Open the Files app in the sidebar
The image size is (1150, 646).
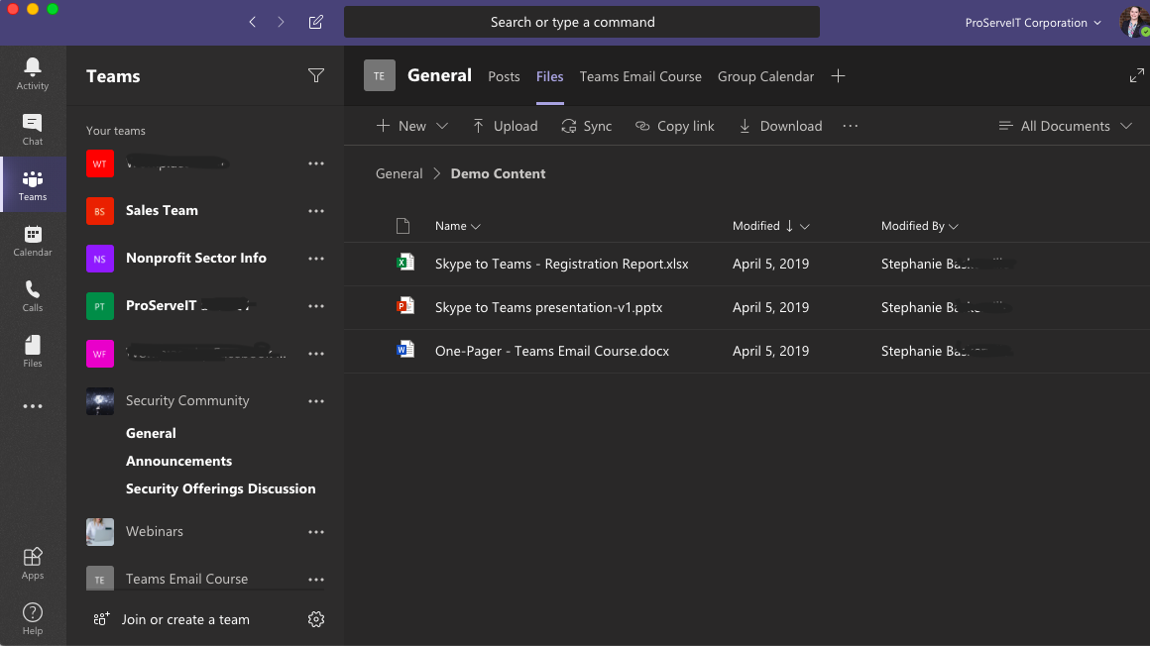(33, 350)
